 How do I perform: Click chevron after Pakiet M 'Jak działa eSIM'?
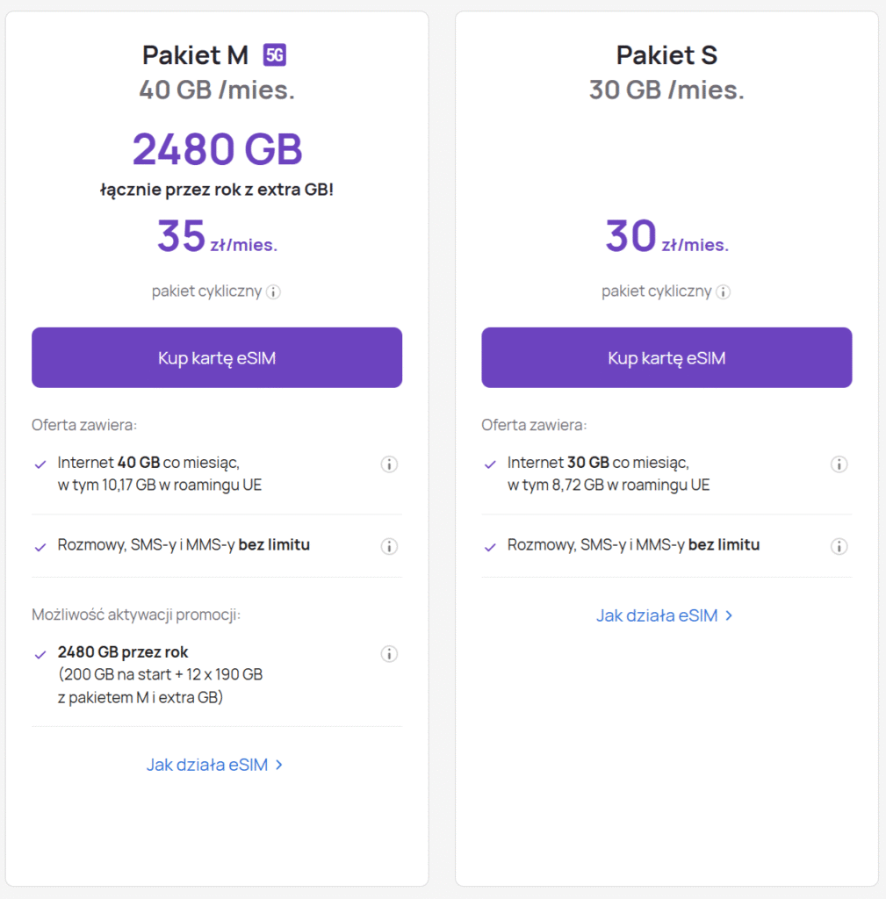(x=279, y=765)
